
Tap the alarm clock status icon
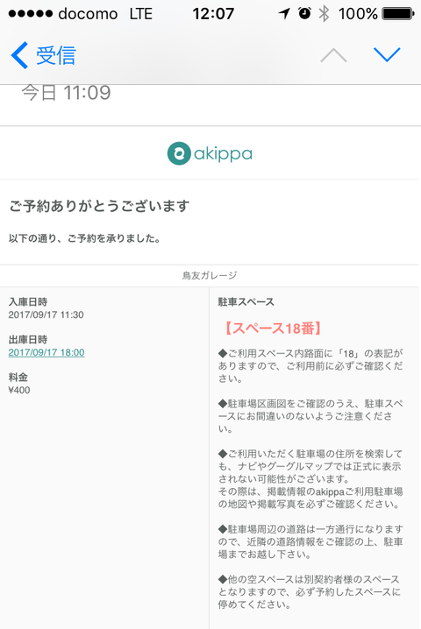tap(304, 13)
